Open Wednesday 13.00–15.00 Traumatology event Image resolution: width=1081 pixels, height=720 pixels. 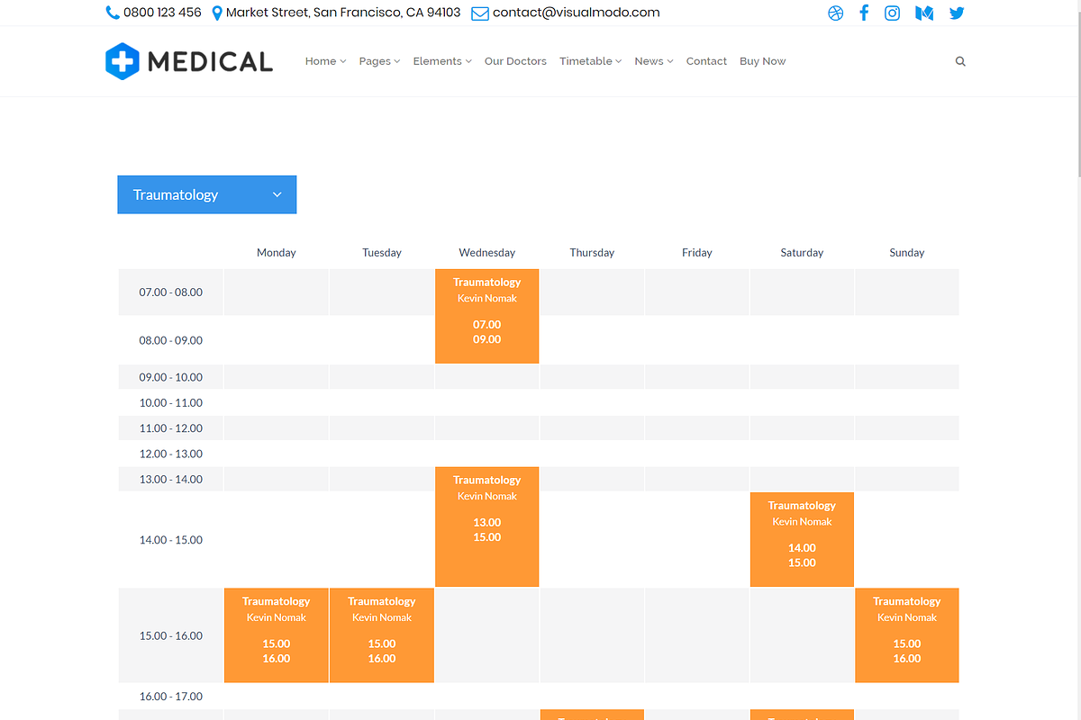pos(486,526)
